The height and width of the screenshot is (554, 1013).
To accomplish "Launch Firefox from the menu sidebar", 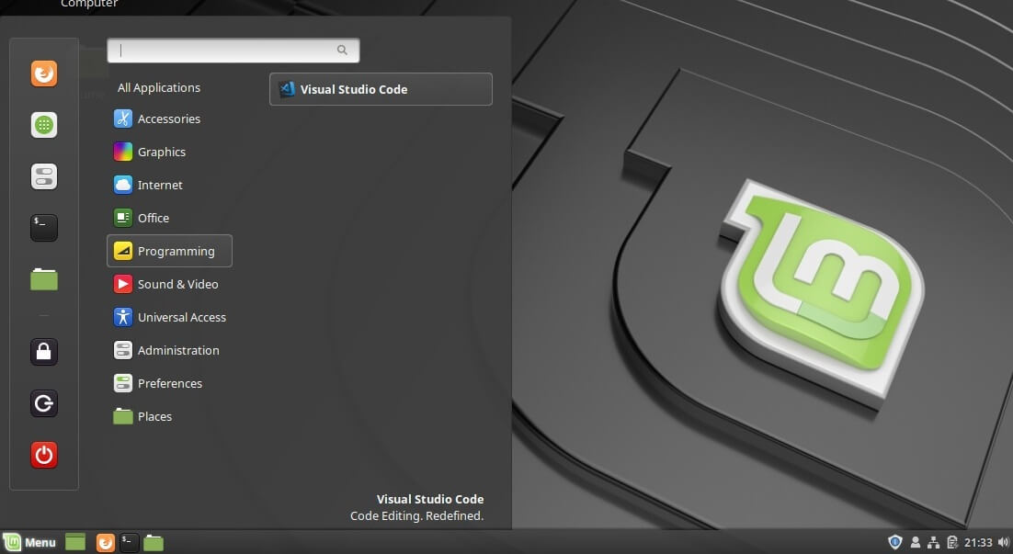I will coord(44,73).
